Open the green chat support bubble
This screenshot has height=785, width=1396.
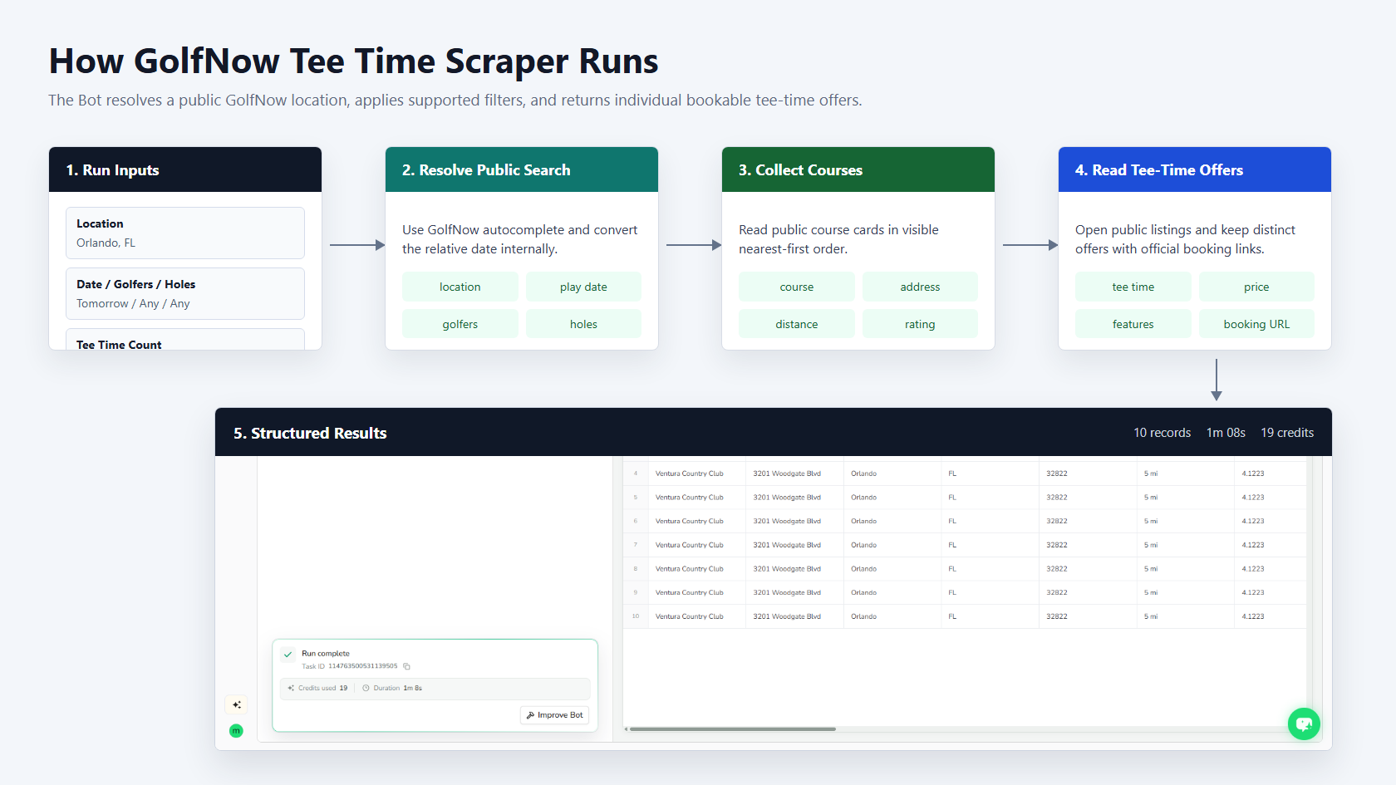pos(1304,724)
